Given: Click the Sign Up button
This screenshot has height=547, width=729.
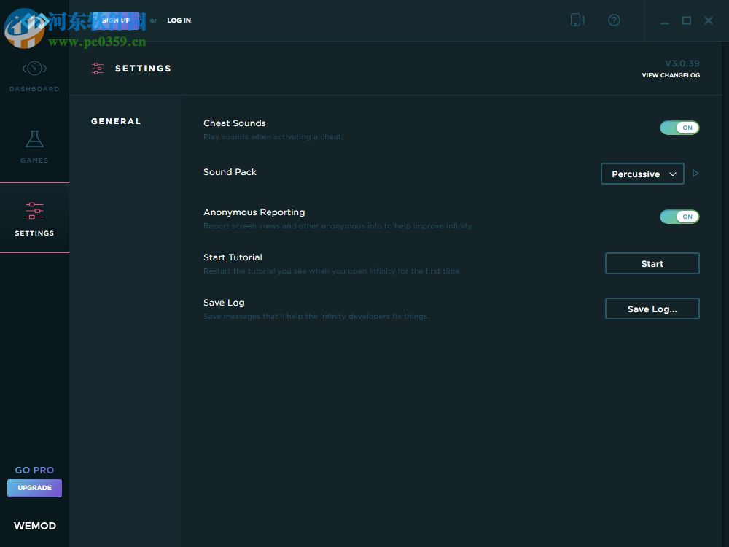Looking at the screenshot, I should point(116,20).
